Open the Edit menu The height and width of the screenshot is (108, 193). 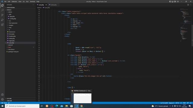point(9,1)
